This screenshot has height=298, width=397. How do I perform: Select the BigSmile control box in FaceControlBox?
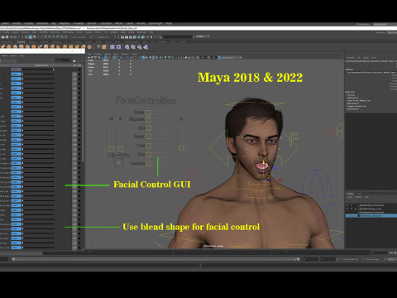(148, 119)
